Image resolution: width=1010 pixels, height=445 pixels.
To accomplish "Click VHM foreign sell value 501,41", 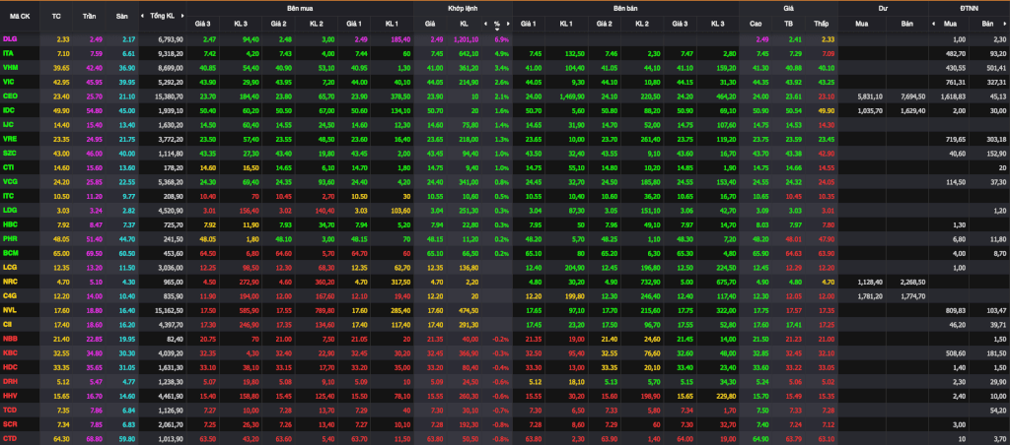I will [x=996, y=68].
